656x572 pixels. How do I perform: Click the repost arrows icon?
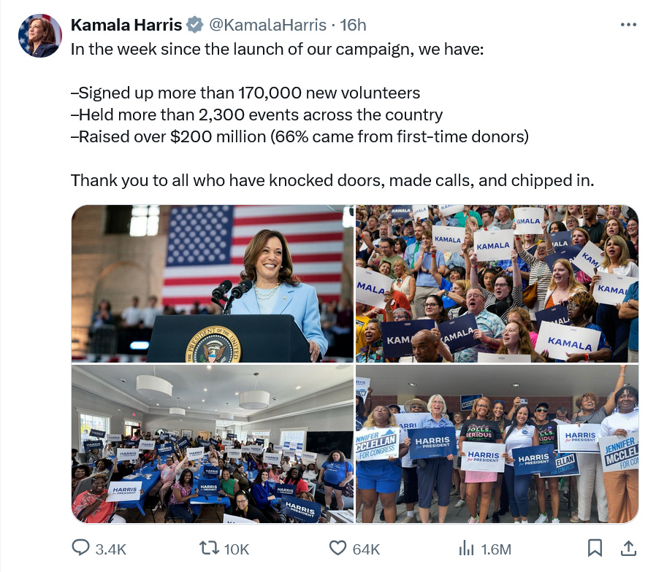(x=209, y=548)
